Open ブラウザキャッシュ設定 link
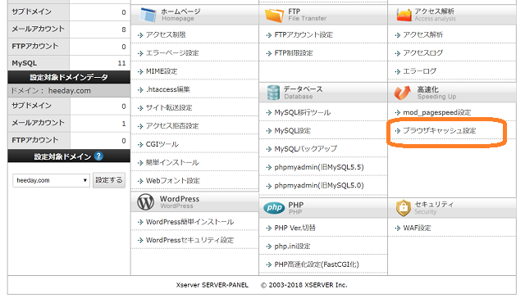525x303 pixels. tap(440, 131)
